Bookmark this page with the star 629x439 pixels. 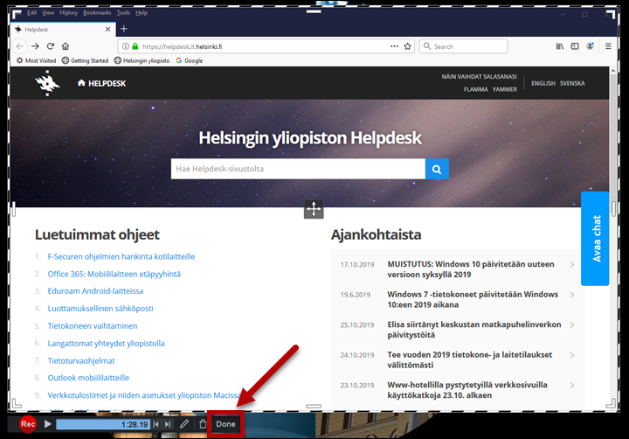408,46
